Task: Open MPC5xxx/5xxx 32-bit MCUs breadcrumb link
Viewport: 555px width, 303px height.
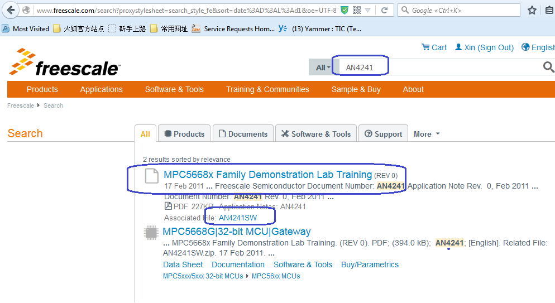Action: 203,276
